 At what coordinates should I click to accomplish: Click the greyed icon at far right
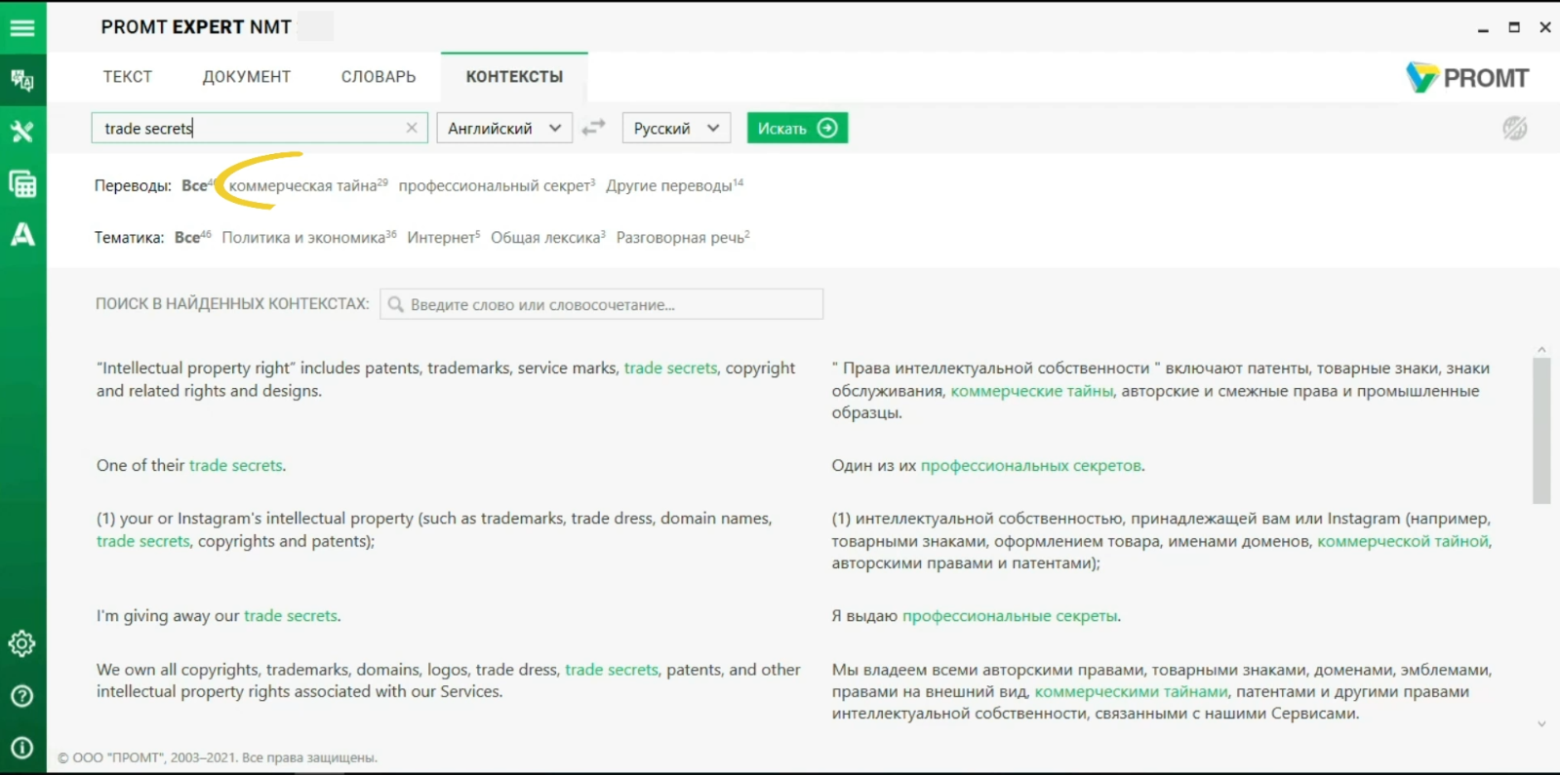1514,128
